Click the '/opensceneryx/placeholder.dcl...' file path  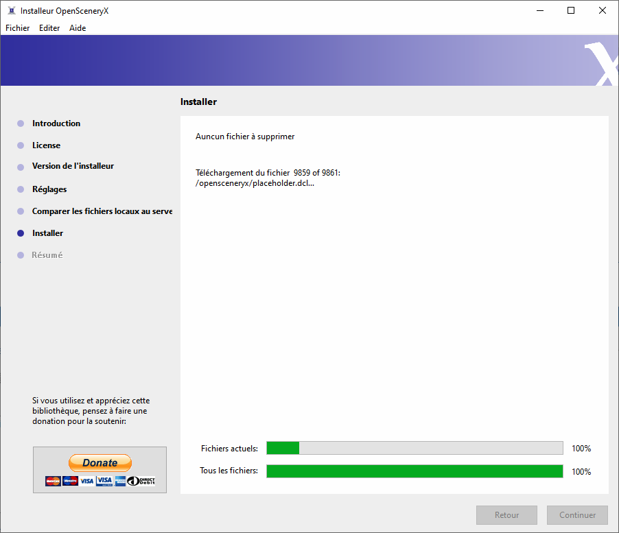pyautogui.click(x=255, y=183)
